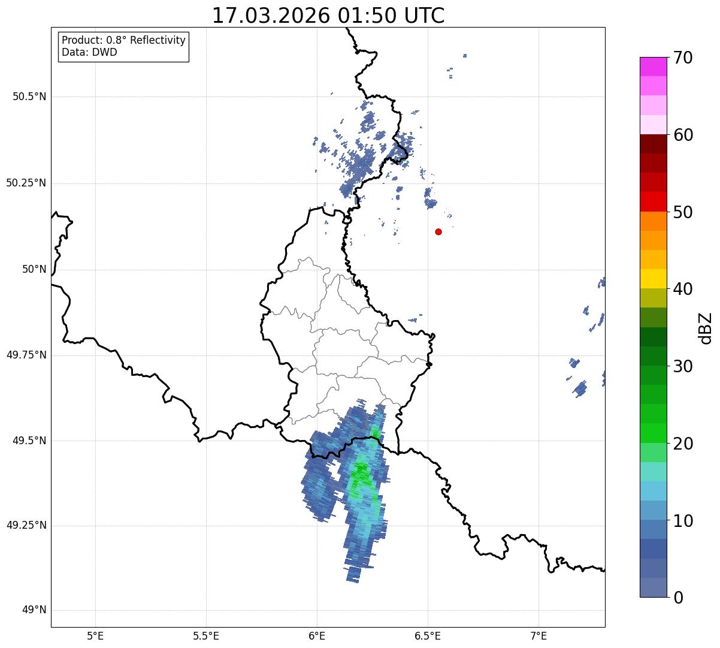Click the 49.75°N latitude label
This screenshot has width=720, height=648.
[26, 355]
